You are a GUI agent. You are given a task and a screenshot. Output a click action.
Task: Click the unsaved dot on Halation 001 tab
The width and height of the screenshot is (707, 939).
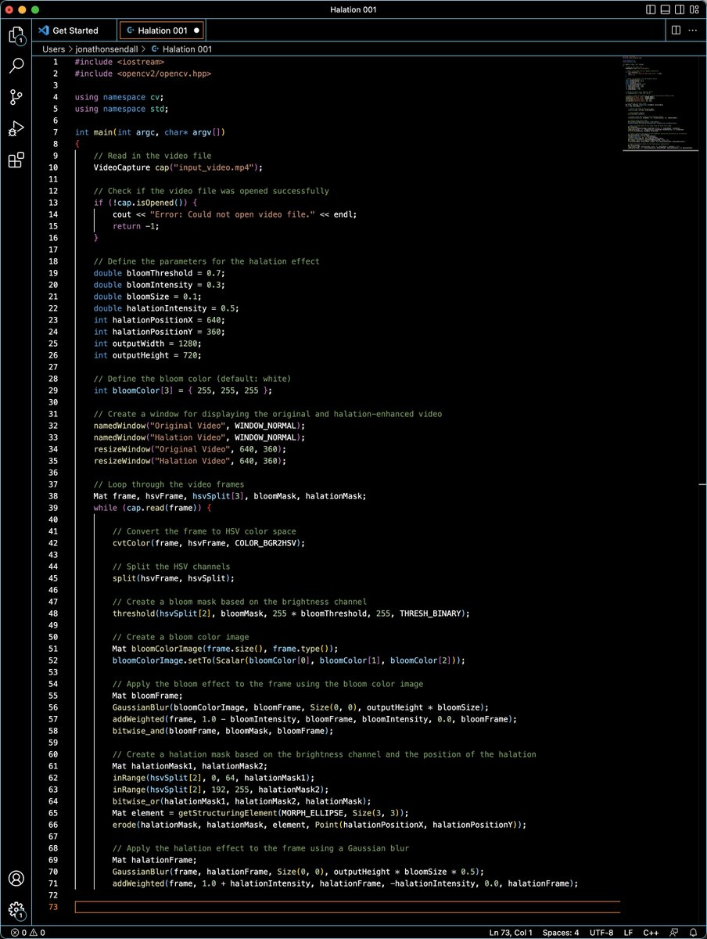coord(196,31)
